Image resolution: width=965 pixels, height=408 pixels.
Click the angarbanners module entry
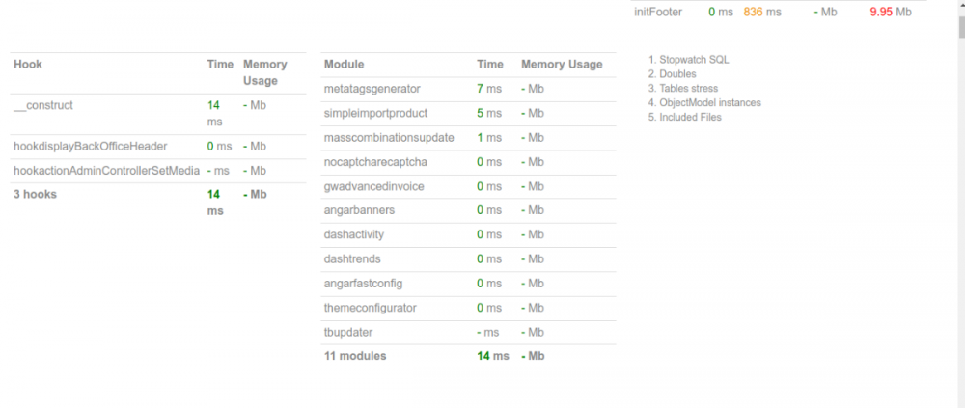coord(359,210)
